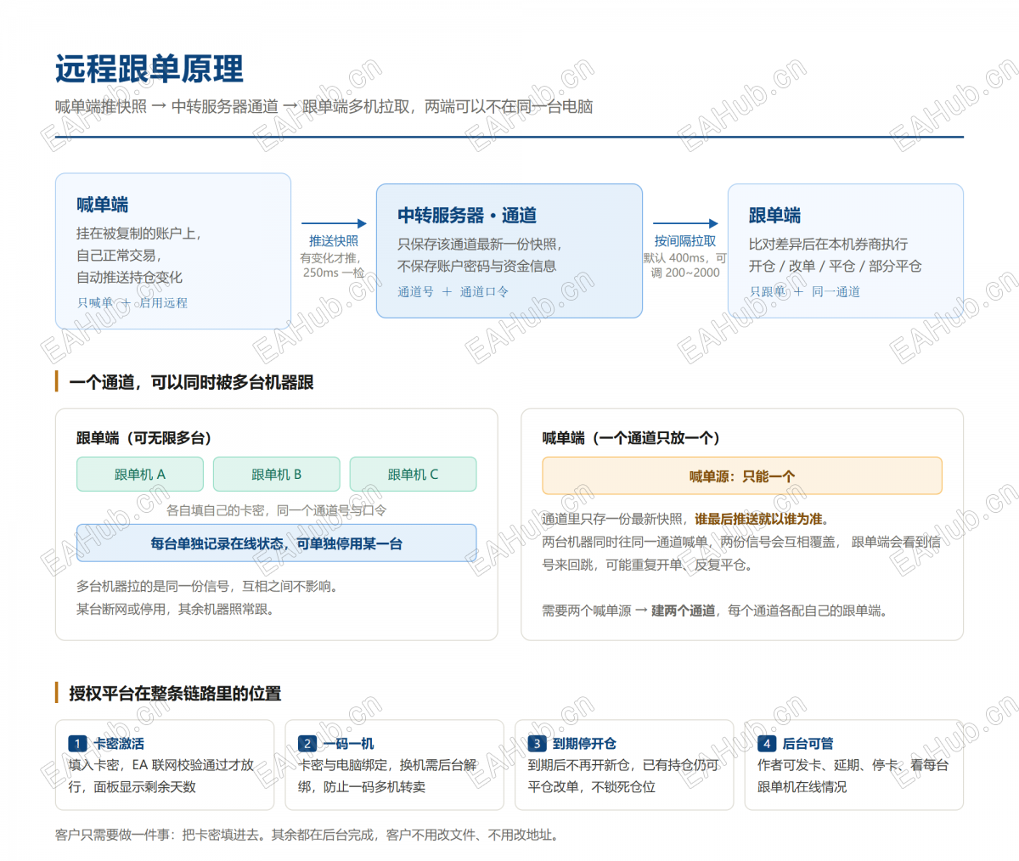Click the number 1 badge beside 卡密激活
Screen dimensions: 1019x861
(x=77, y=744)
